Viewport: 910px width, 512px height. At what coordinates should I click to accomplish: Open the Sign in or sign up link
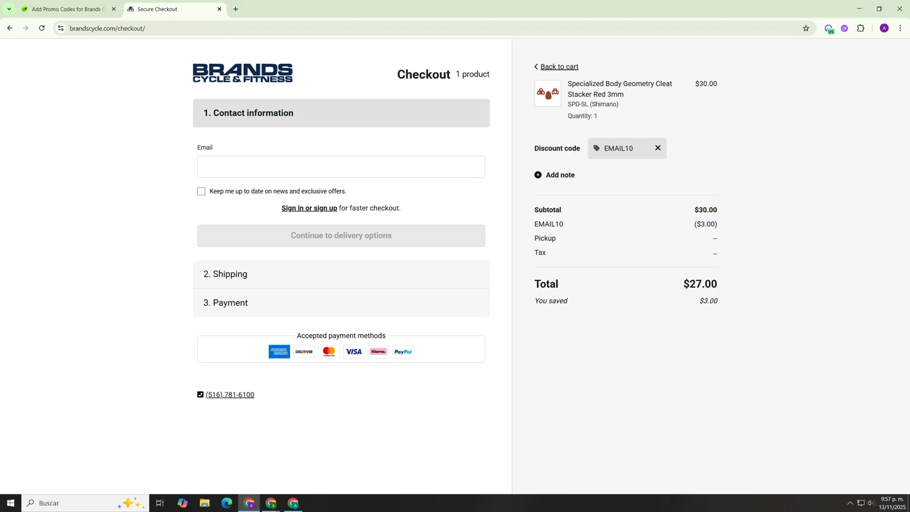(x=309, y=208)
